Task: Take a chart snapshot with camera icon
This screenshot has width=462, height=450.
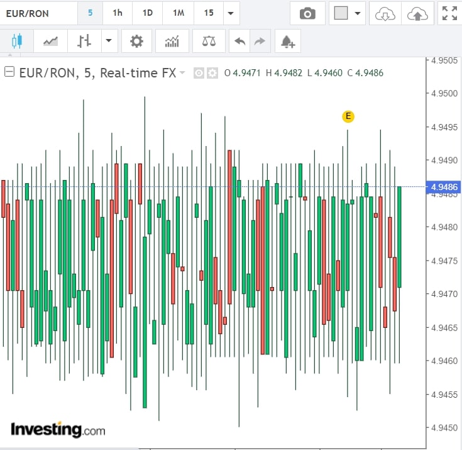Action: point(307,13)
